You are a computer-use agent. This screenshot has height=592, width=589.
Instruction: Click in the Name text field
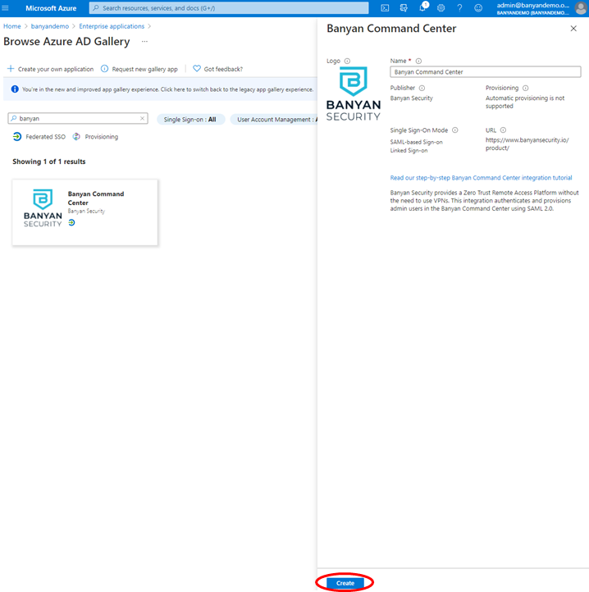tap(485, 72)
